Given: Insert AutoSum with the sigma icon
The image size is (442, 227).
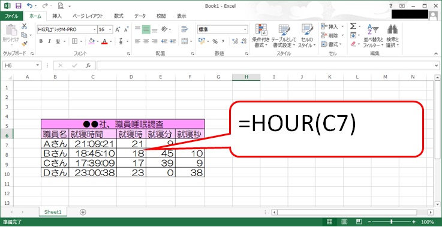Looking at the screenshot, I should (353, 26).
